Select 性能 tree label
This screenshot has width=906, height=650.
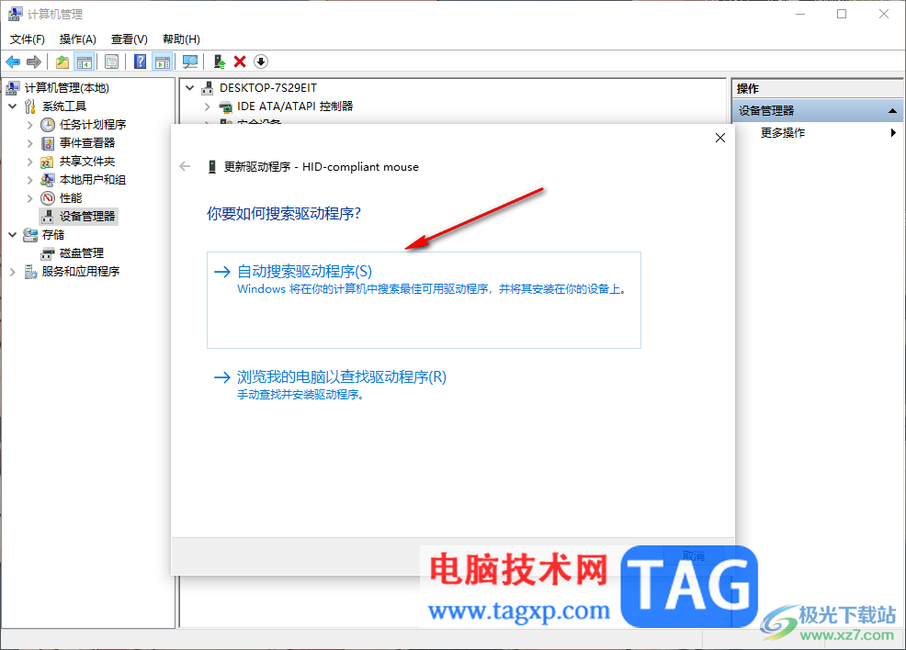(71, 198)
